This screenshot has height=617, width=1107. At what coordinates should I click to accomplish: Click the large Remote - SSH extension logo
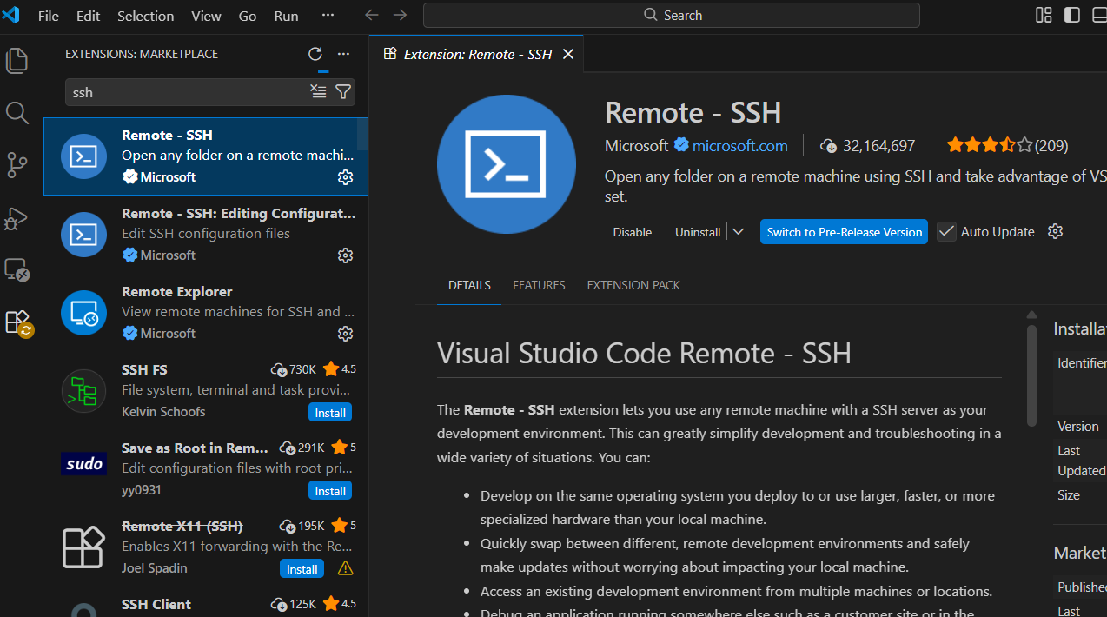507,165
